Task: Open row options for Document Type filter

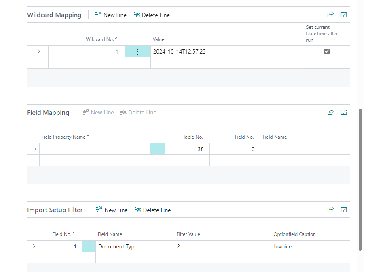Action: (x=89, y=246)
